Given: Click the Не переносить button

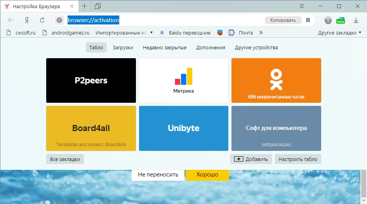Looking at the screenshot, I should 158,175.
